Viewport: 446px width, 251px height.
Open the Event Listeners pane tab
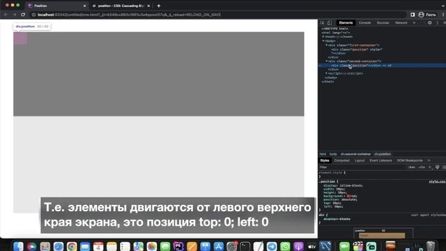(381, 160)
